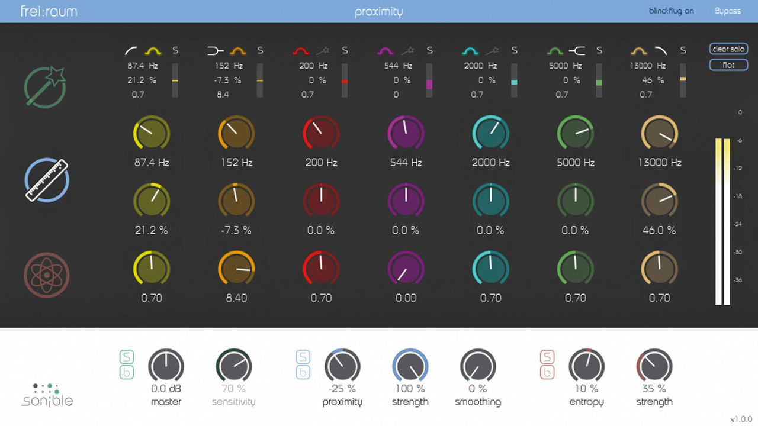Screen dimensions: 758x426
Task: Select red bell filter for 200 Hz band
Action: pyautogui.click(x=301, y=51)
